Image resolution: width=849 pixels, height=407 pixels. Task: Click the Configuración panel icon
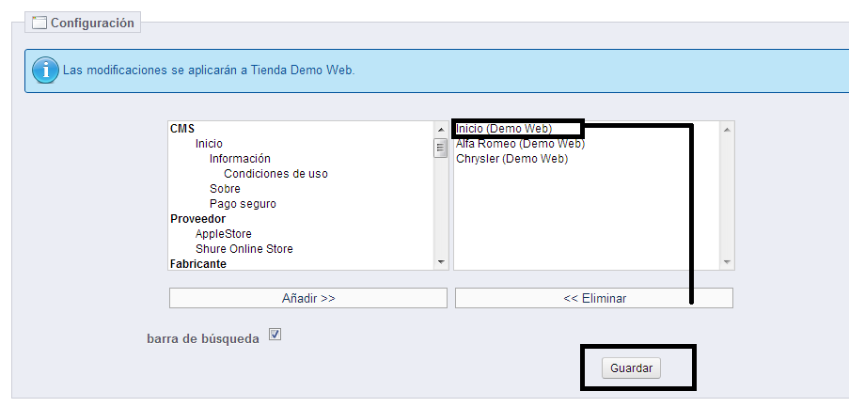tap(39, 23)
